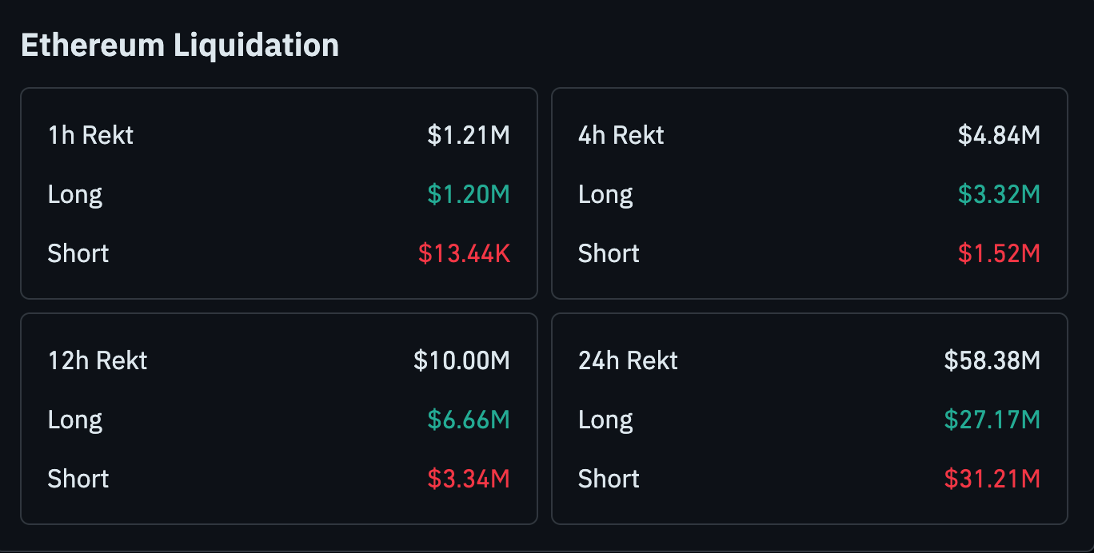Click the Long label in 4h card
This screenshot has width=1094, height=553.
605,194
